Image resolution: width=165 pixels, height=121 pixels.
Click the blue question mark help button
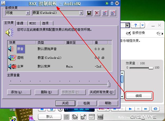click(x=136, y=25)
